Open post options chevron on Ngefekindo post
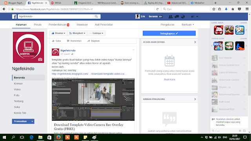 (133, 50)
